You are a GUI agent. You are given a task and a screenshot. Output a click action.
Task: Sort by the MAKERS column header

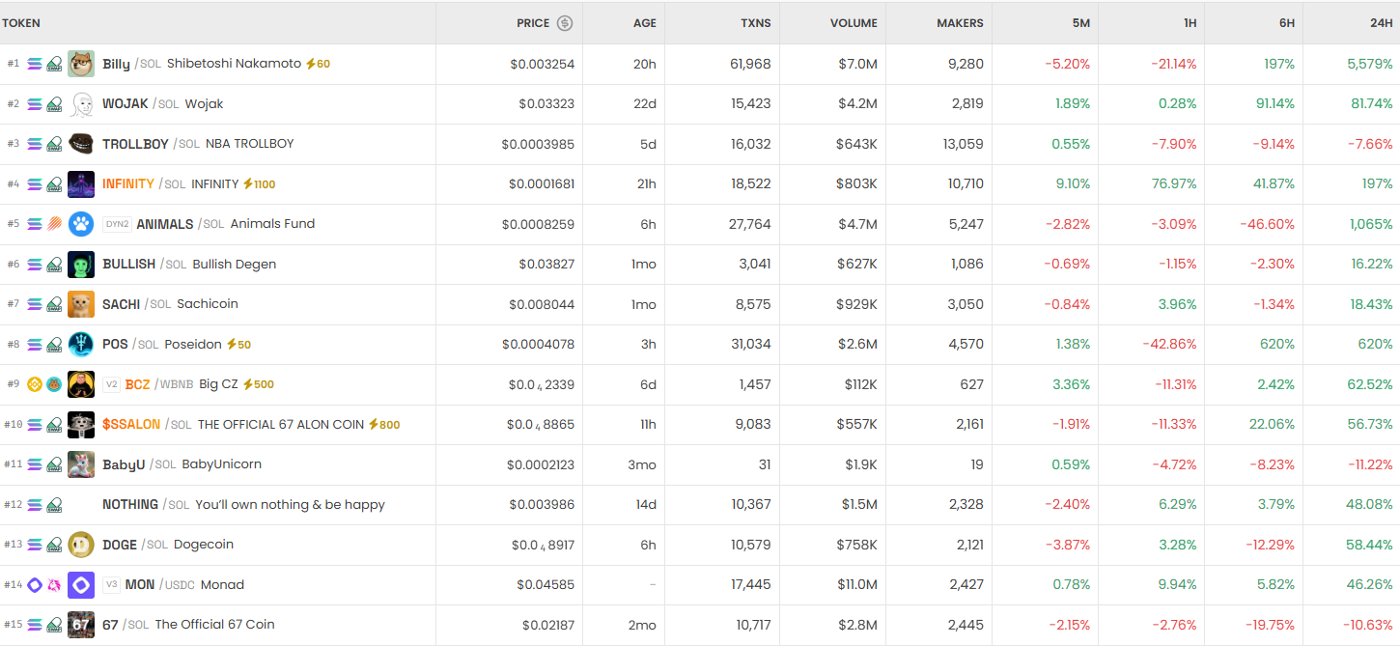960,23
